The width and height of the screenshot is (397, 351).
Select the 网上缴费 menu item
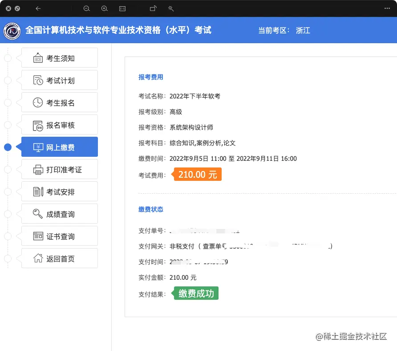point(60,147)
